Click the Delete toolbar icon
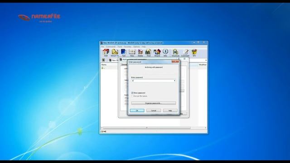The height and width of the screenshot is (163, 290). (140, 53)
